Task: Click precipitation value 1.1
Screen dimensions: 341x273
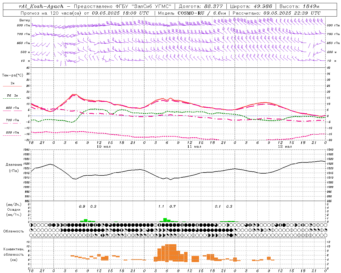Action: [x=161, y=206]
